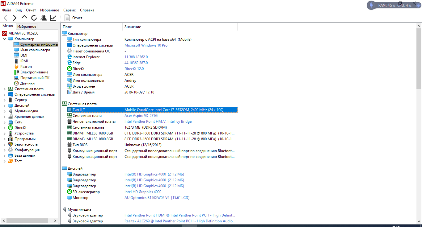Expand the Системная плата tree node

pos(4,89)
